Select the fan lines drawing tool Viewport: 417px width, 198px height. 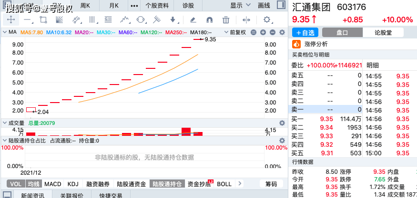point(59,19)
